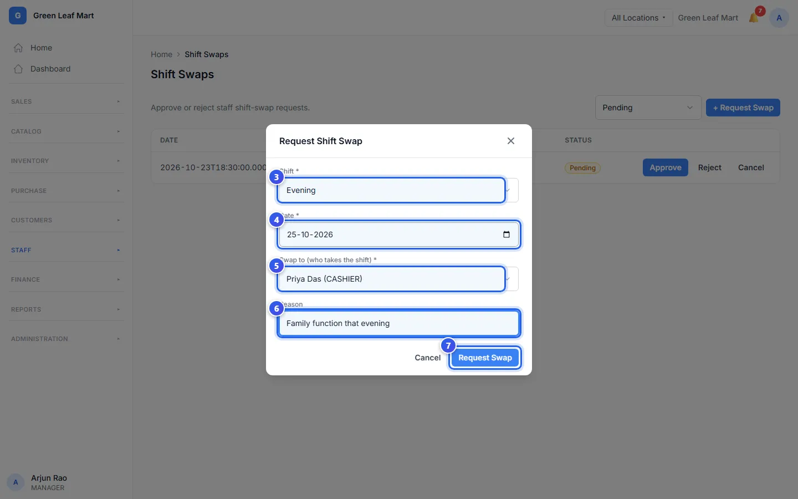Open the notifications bell
The height and width of the screenshot is (499, 798).
(x=754, y=18)
